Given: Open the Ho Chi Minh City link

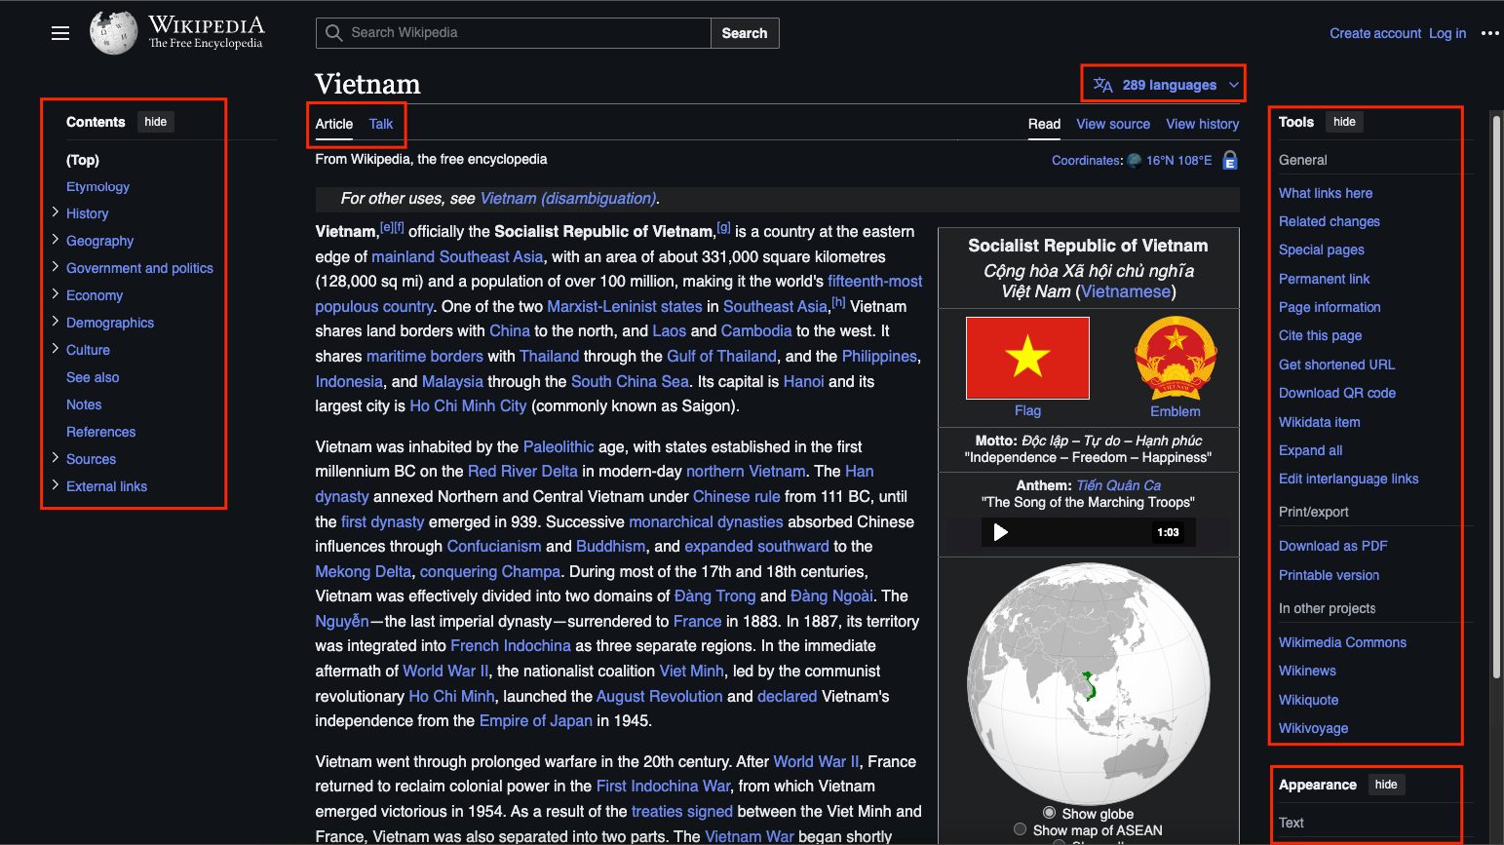Looking at the screenshot, I should (468, 405).
